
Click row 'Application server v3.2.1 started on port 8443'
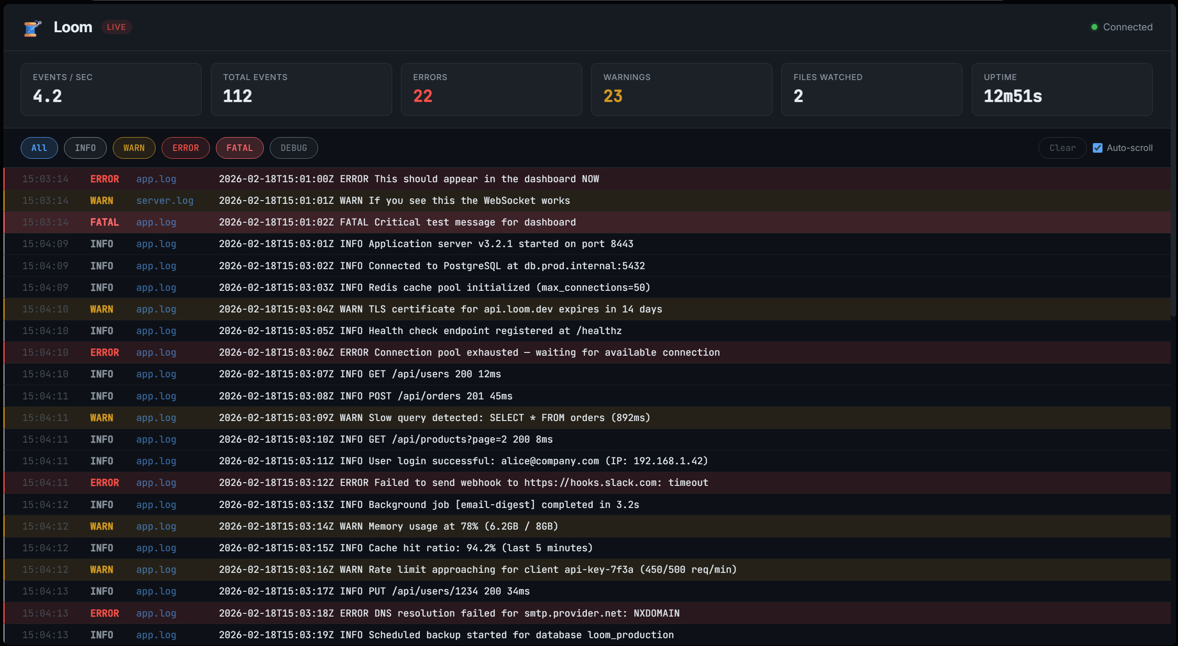coord(587,244)
